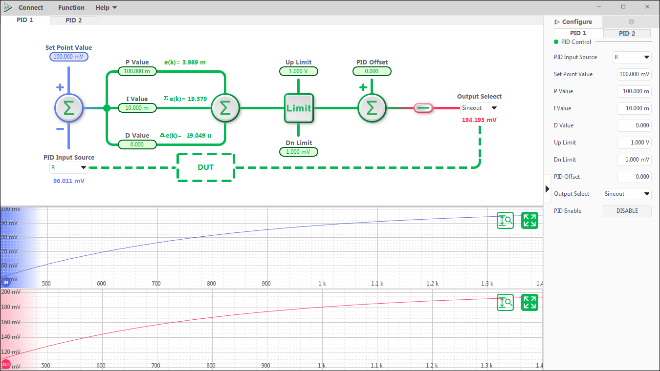Screen dimensions: 660x371
Task: Click the P Value field in Configure panel
Action: coord(634,91)
